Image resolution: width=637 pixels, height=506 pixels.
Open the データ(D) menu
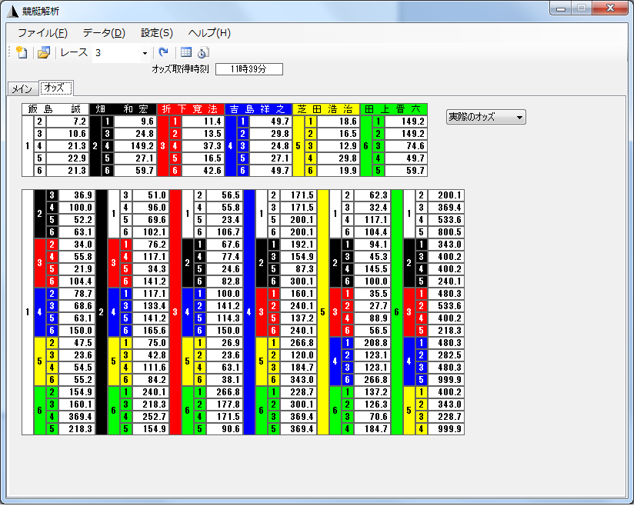pyautogui.click(x=104, y=33)
